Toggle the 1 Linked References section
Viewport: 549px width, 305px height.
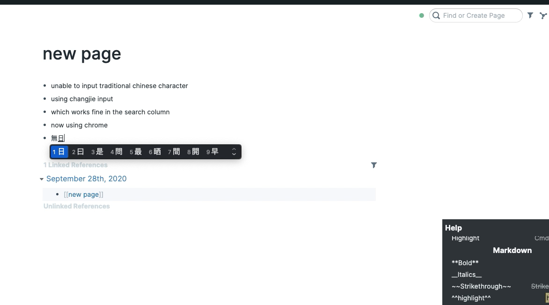click(75, 165)
